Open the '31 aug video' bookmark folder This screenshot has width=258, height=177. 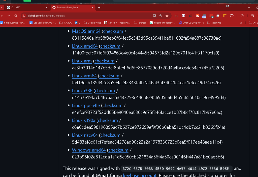tap(92, 23)
